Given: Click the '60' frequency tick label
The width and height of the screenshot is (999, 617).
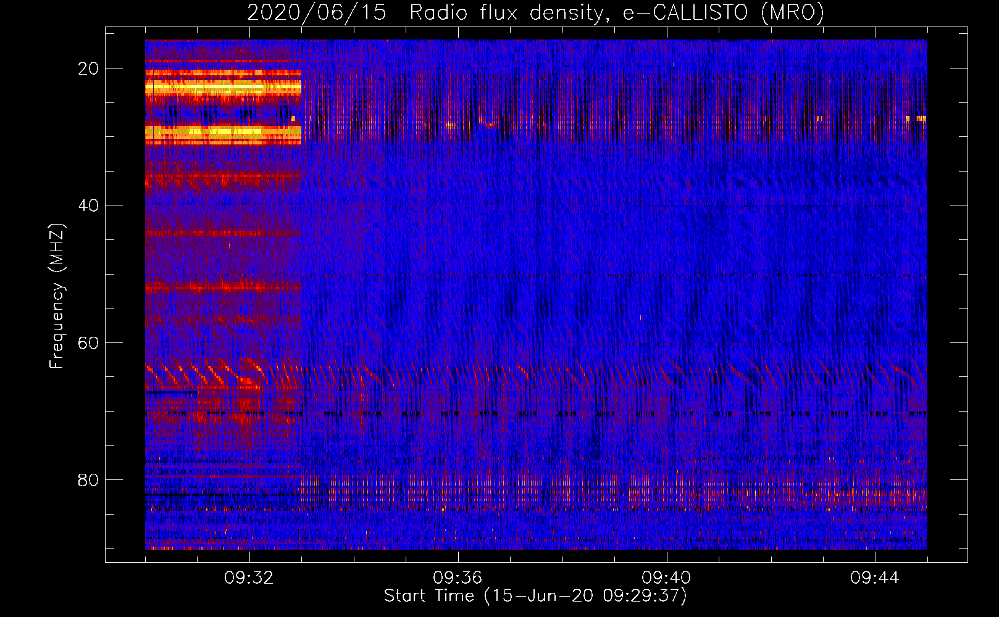Looking at the screenshot, I should click(x=89, y=342).
